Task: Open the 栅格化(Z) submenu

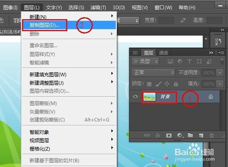Action: [x=69, y=149]
